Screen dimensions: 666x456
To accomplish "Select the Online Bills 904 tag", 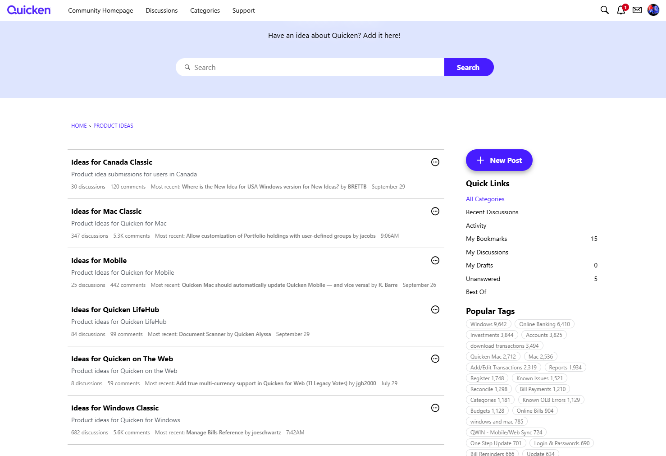I will tap(535, 411).
